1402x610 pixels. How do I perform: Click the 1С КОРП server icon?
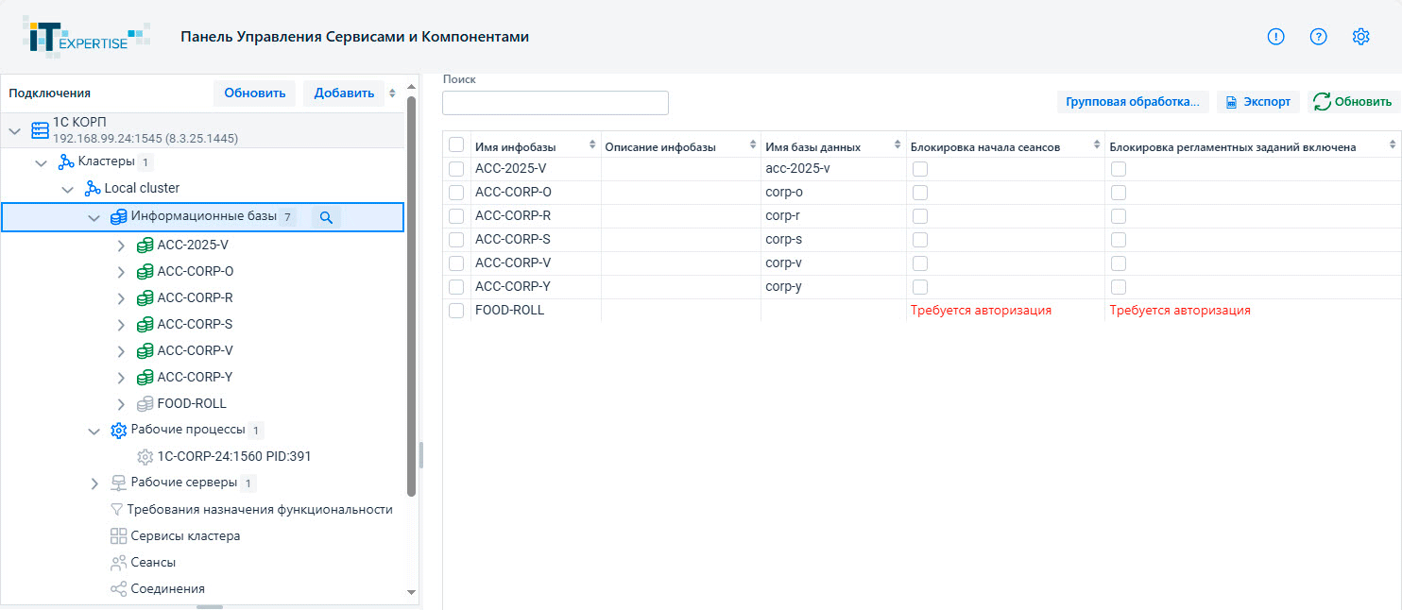click(x=39, y=129)
